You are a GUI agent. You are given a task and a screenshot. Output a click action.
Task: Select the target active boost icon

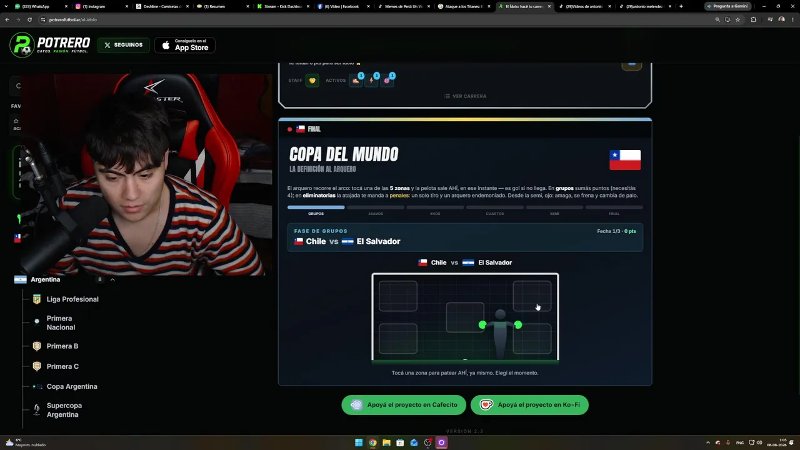point(387,81)
